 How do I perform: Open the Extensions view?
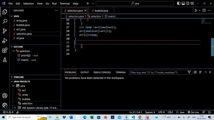(x=5, y=50)
